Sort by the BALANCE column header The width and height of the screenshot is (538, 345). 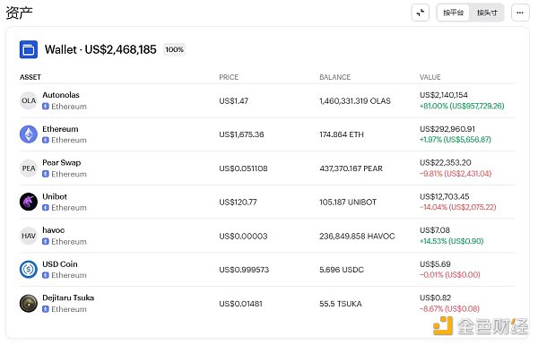click(334, 77)
